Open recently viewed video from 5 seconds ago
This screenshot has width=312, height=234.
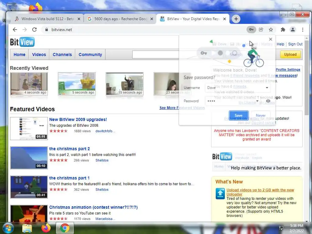77,84
